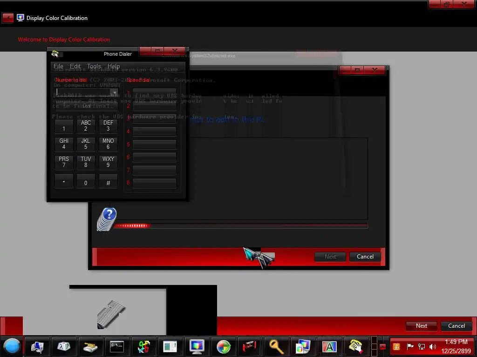Select speed dial slot 8
477x357 pixels.
(x=155, y=183)
